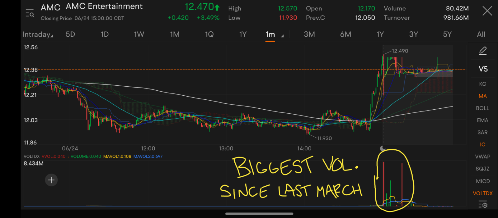Viewport: 498px width, 218px height.
Task: Select the 6M range tab
Action: point(345,34)
